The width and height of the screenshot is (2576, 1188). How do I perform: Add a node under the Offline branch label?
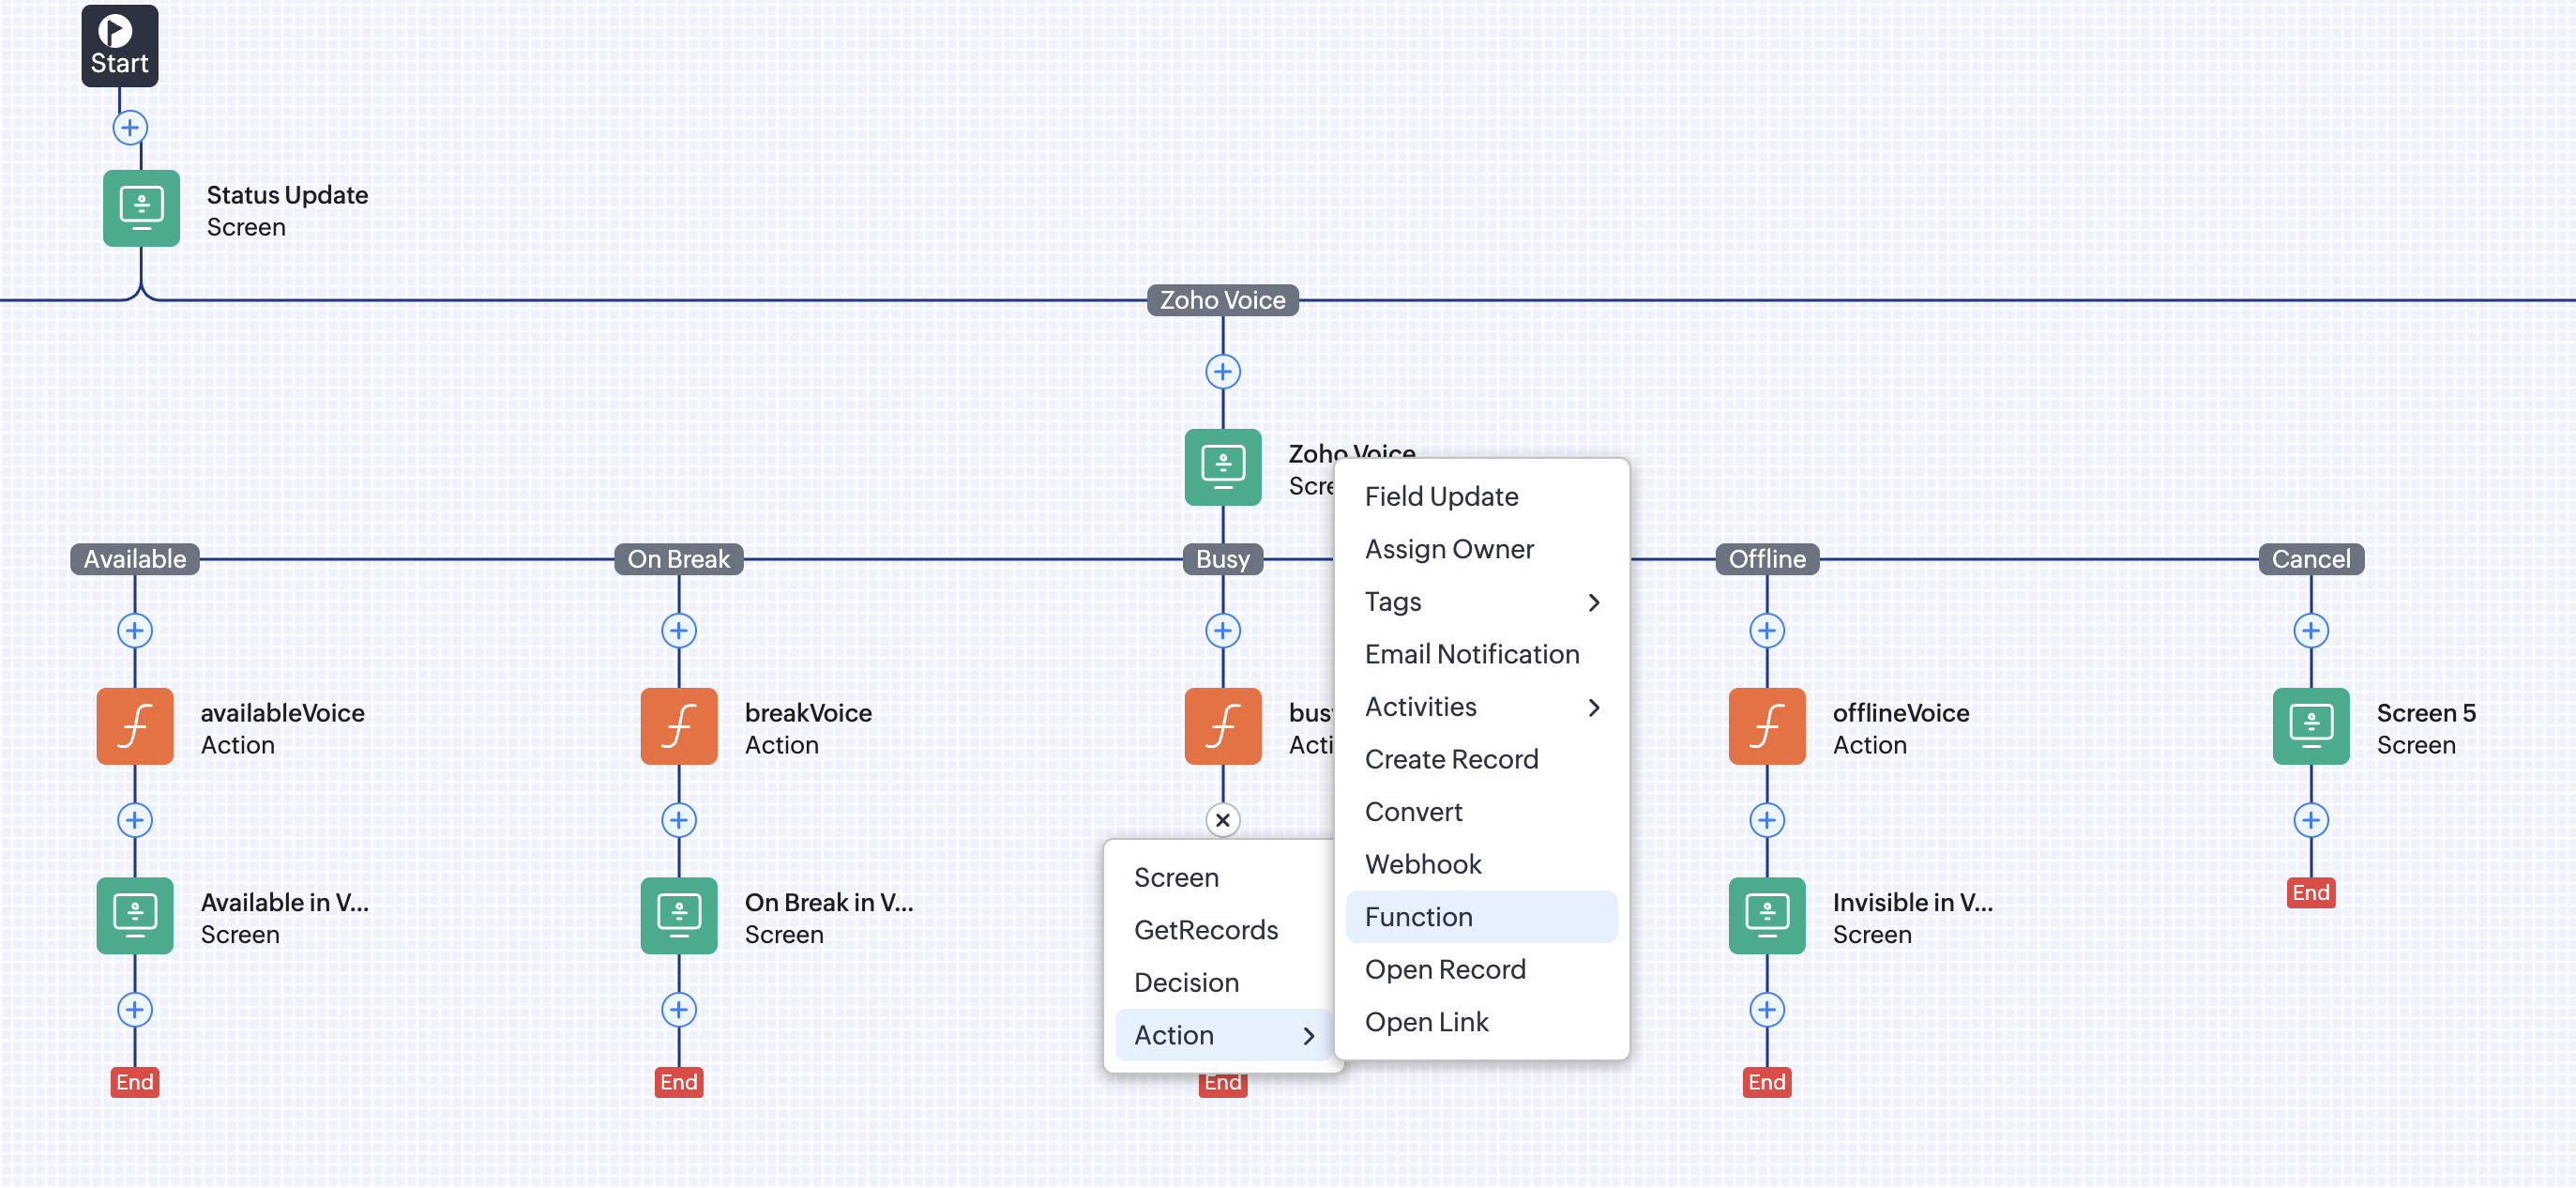coord(1766,631)
